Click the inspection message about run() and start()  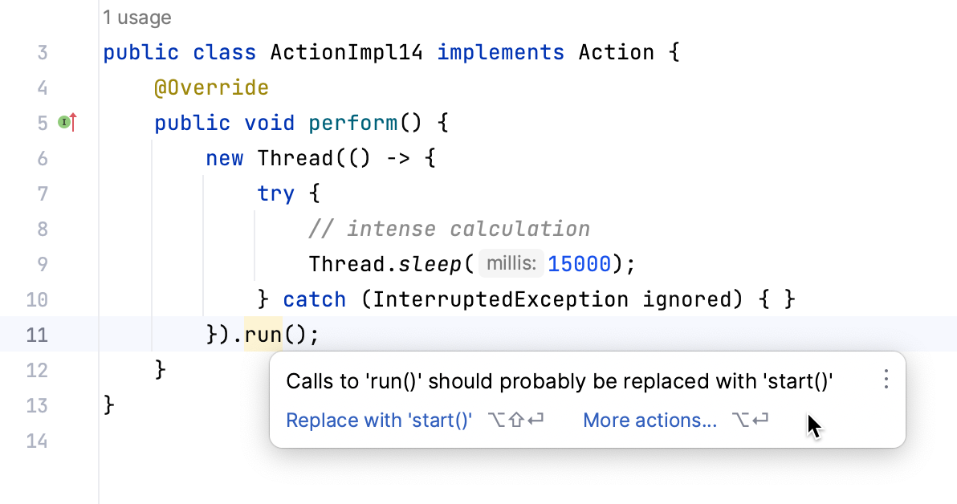tap(559, 381)
